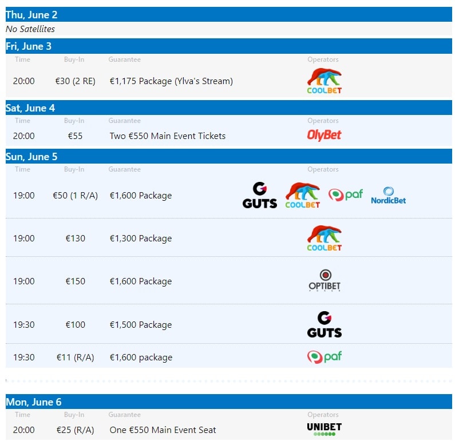This screenshot has width=455, height=441.
Task: Click the paf logo in €50 satellite row
Action: [x=345, y=194]
